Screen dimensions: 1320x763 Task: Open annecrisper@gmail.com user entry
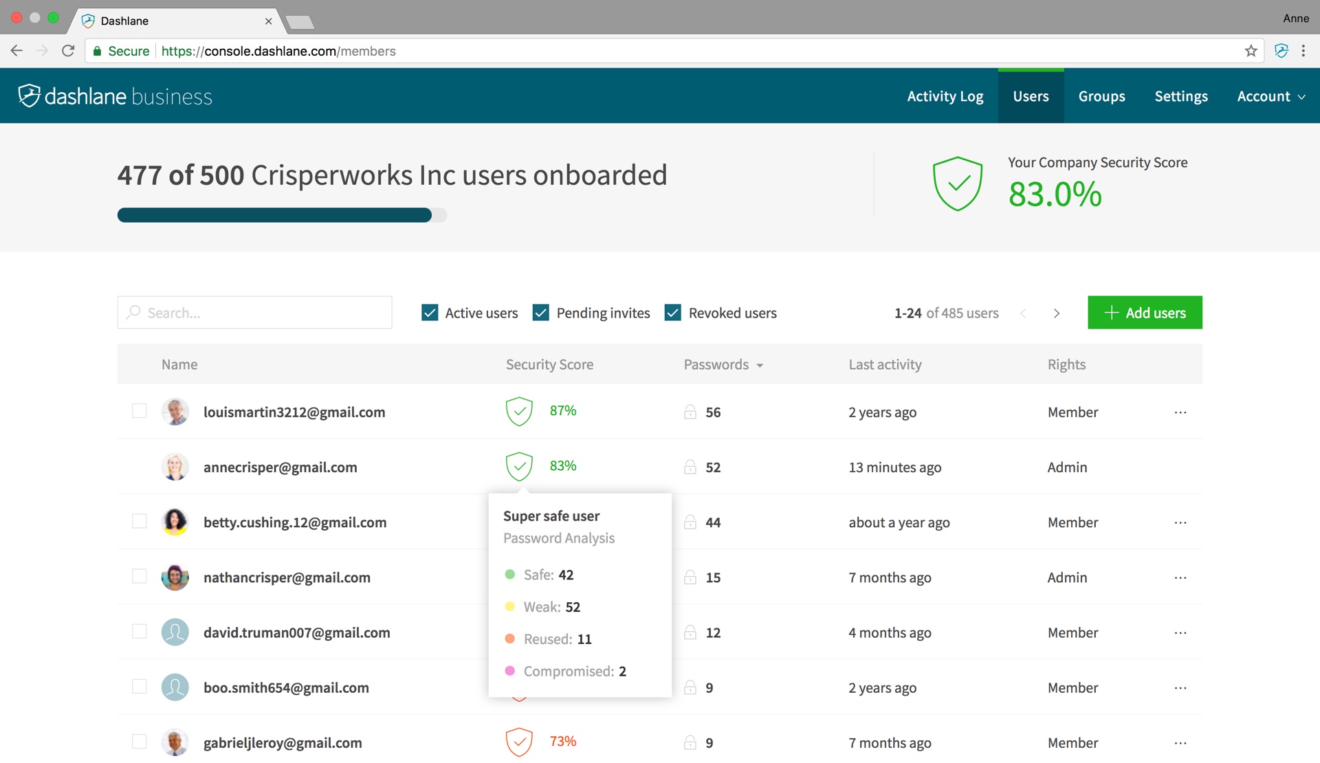click(x=280, y=467)
